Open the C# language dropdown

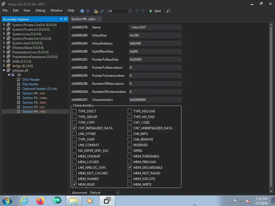click(x=130, y=11)
